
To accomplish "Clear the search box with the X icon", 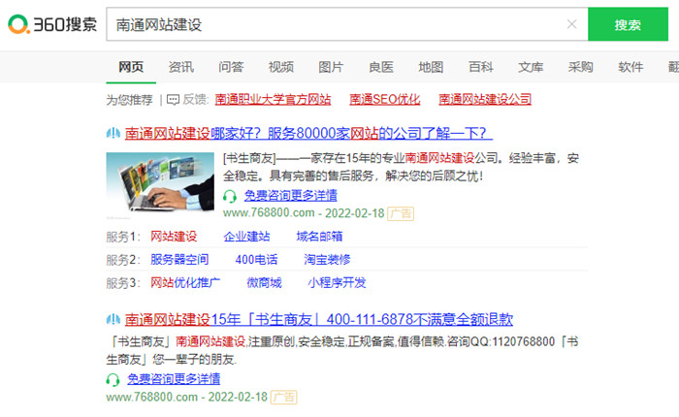I will point(571,24).
